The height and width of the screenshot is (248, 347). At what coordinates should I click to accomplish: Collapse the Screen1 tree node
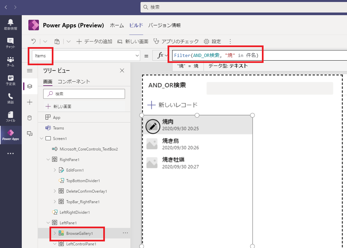tap(42, 138)
